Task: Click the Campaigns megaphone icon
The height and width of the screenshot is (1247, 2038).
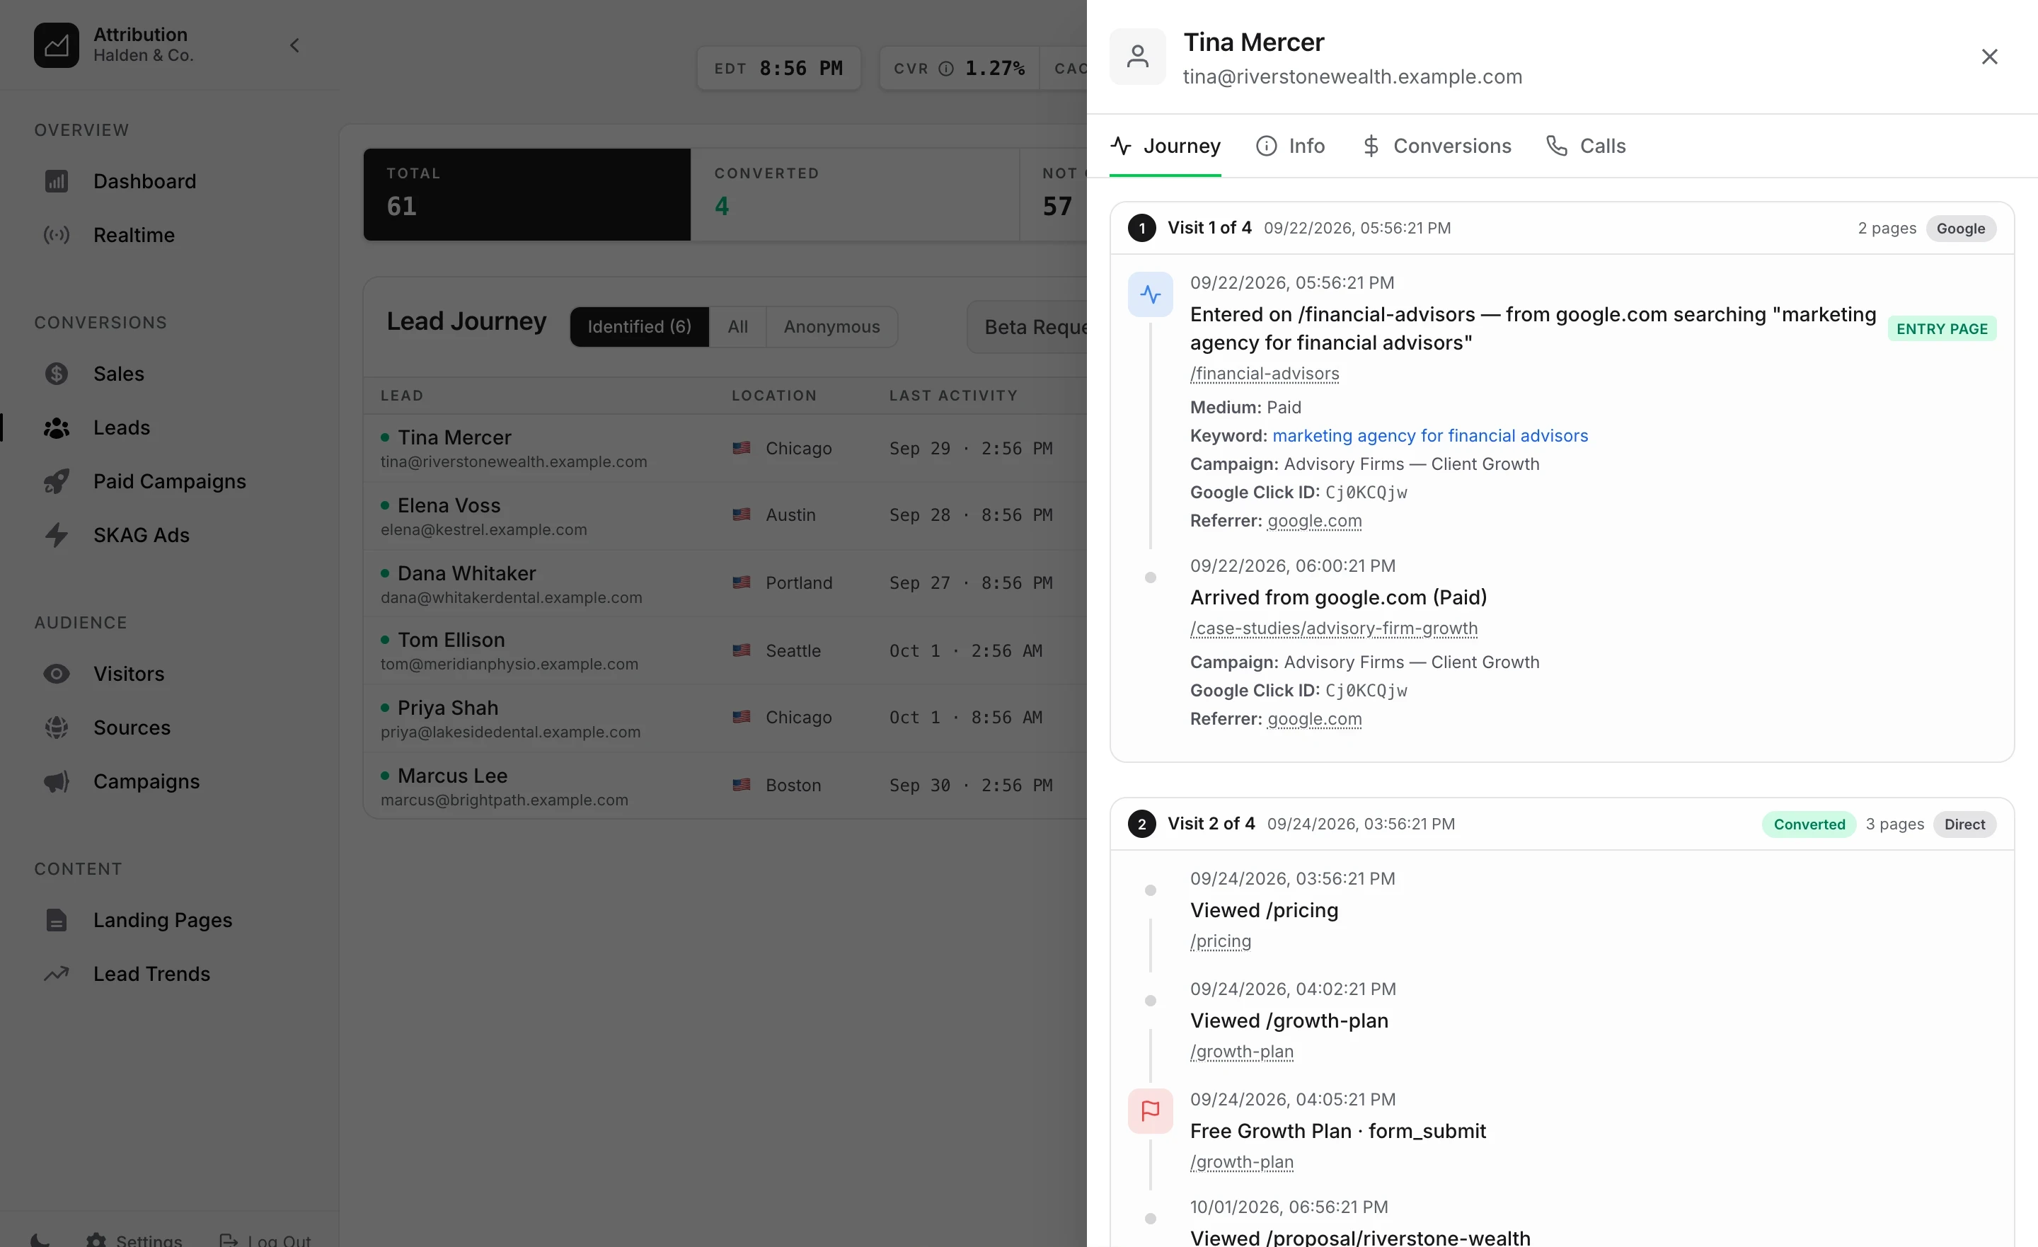Action: 56,781
